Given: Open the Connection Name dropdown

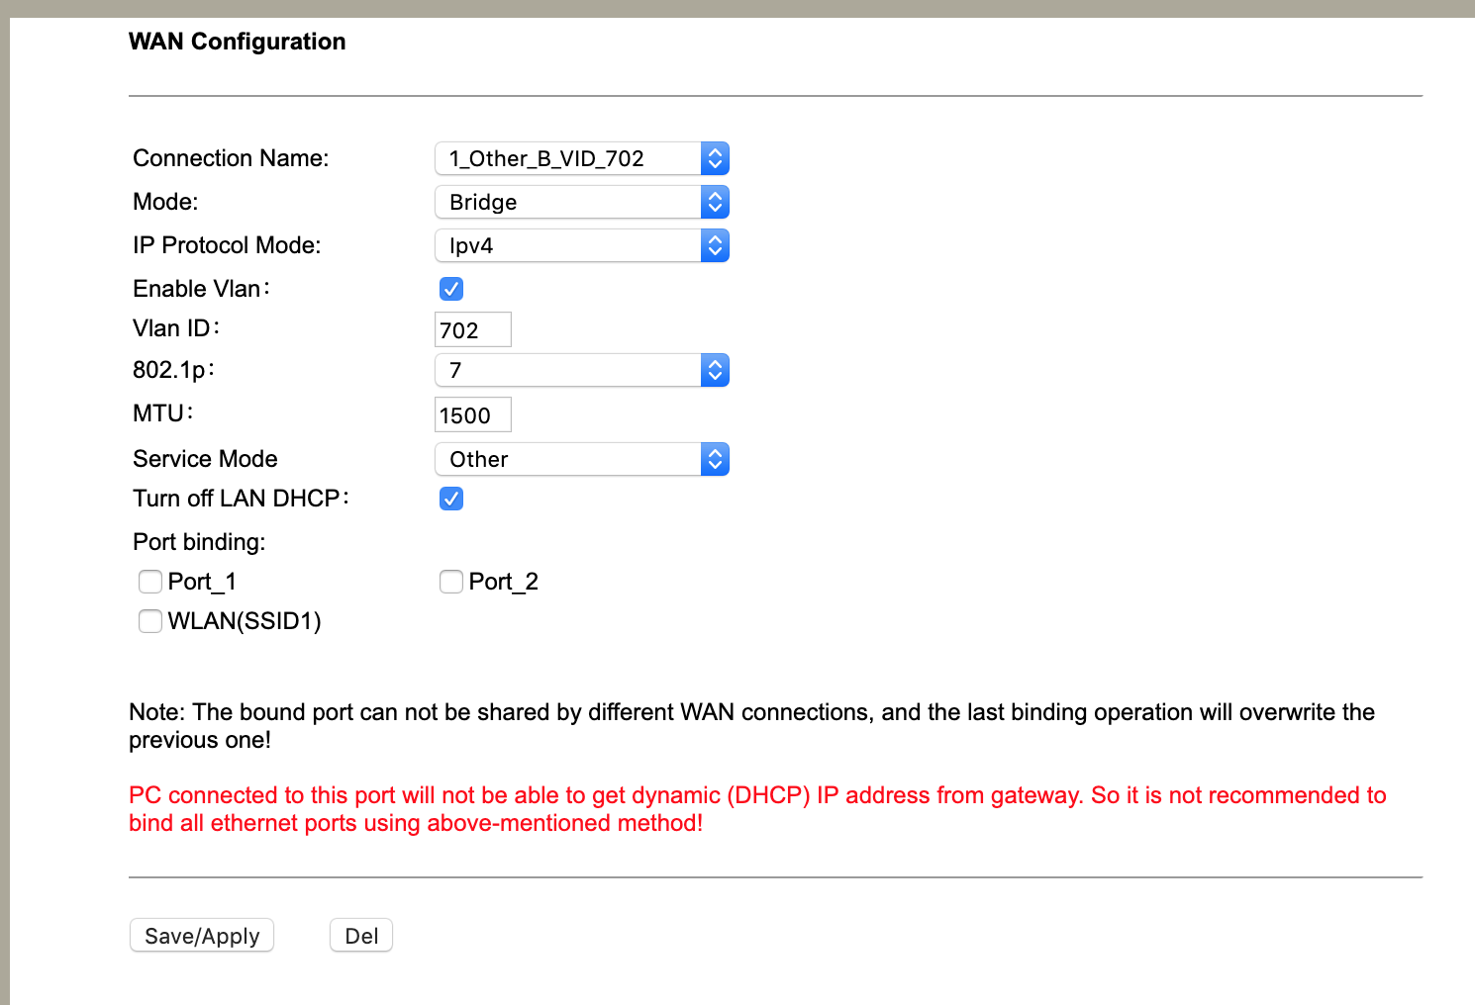Looking at the screenshot, I should (x=581, y=158).
